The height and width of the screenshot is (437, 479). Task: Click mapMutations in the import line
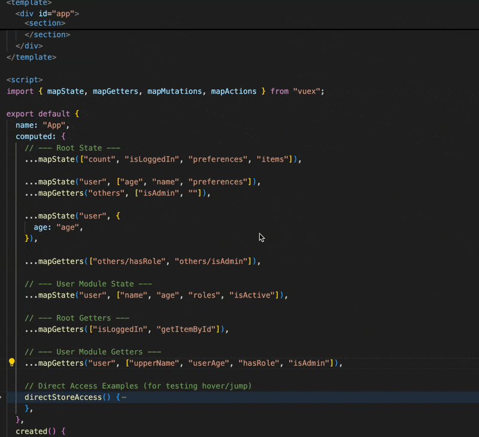point(174,92)
